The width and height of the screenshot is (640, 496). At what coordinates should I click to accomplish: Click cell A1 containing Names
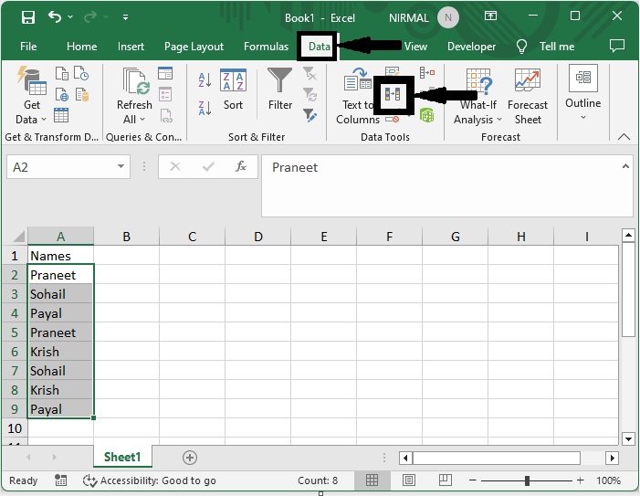(x=61, y=256)
